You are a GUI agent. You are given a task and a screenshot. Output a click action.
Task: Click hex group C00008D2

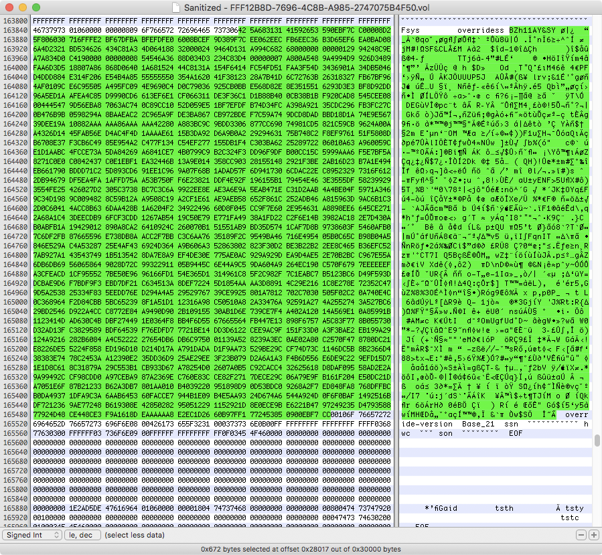click(375, 30)
